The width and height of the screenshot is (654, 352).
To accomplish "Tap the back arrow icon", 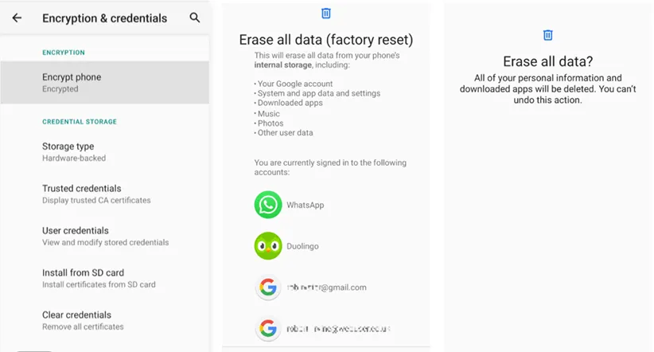I will [x=18, y=18].
